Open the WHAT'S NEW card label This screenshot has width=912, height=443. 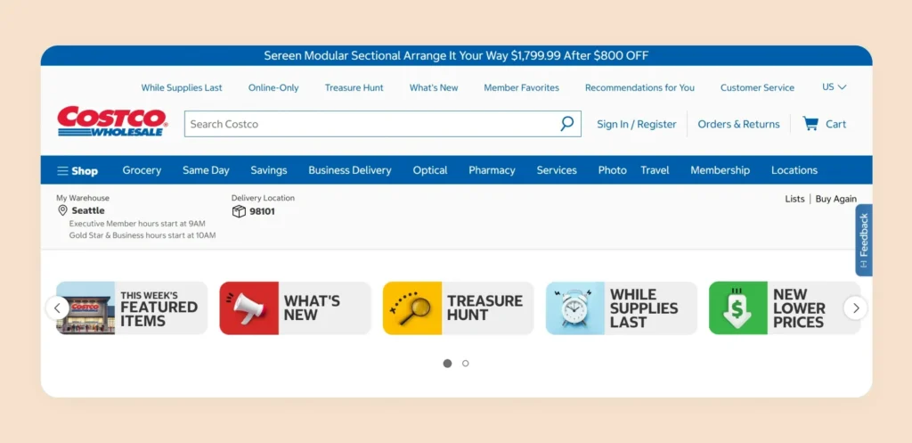pos(312,308)
